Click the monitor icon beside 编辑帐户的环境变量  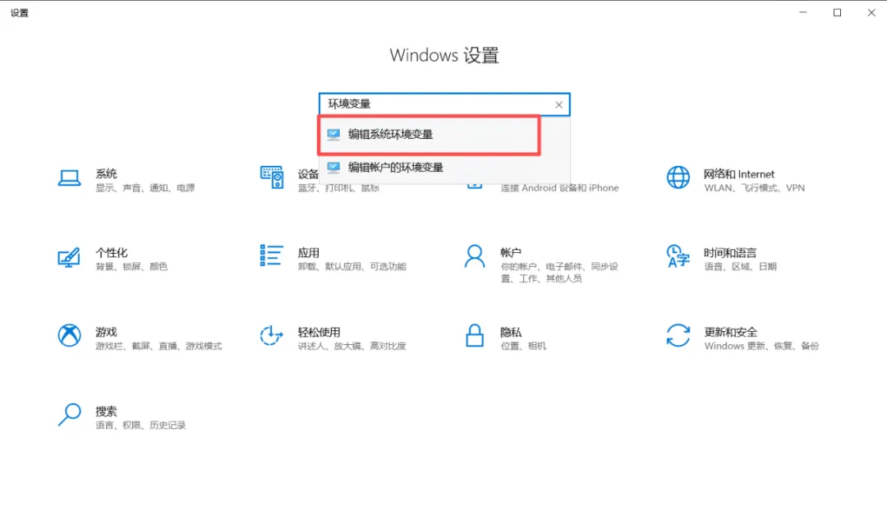pos(333,168)
